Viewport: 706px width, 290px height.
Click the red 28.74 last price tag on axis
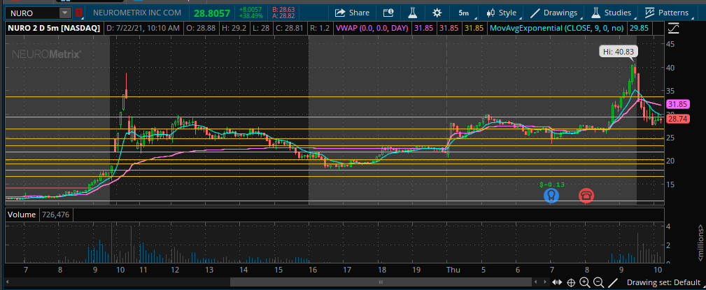[x=677, y=119]
